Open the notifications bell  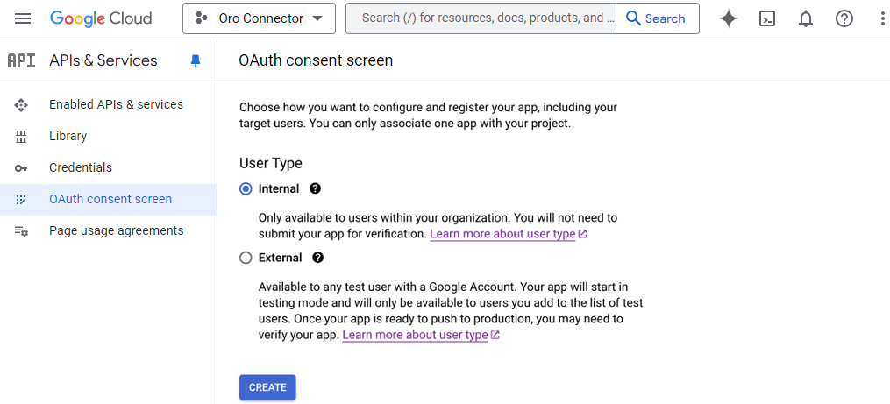tap(806, 18)
